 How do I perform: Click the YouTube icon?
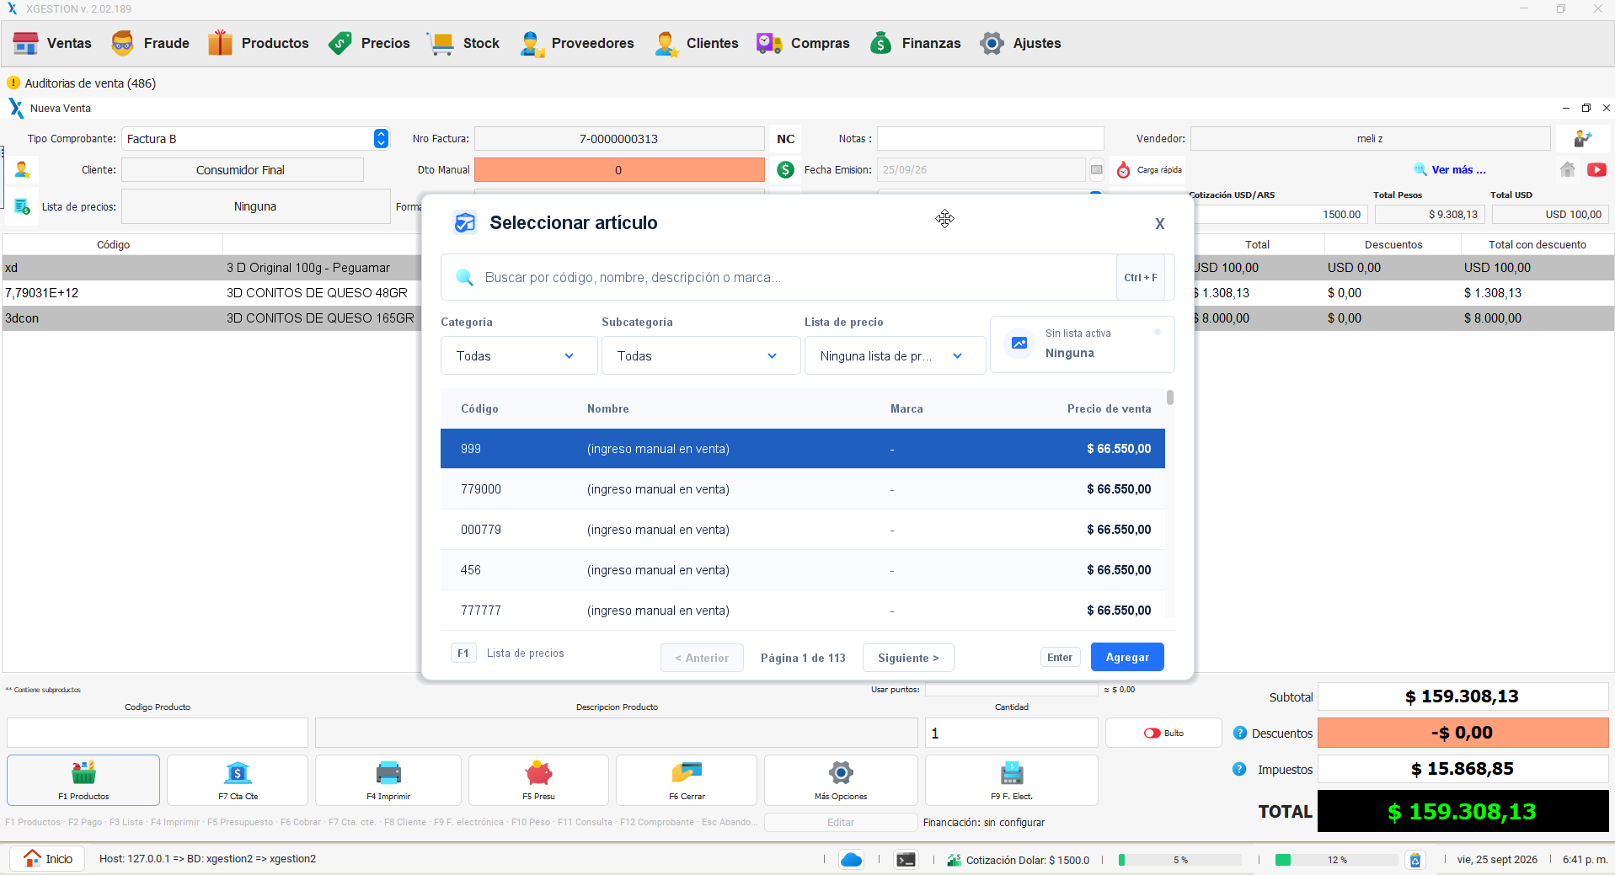click(x=1596, y=170)
